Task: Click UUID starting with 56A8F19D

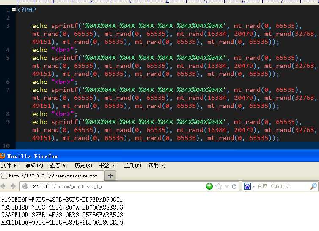Action: point(62,215)
